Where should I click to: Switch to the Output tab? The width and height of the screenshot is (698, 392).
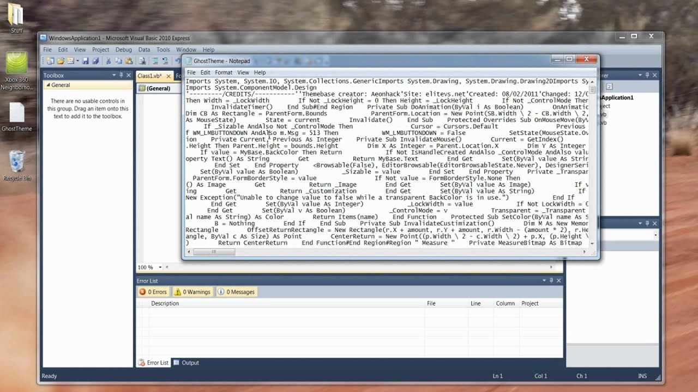click(186, 363)
